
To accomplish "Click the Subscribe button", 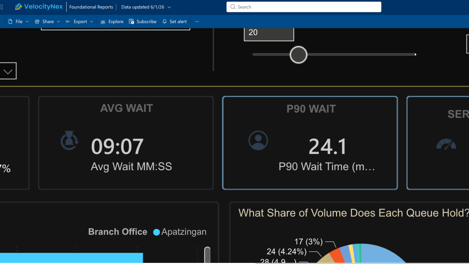I will 143,22.
